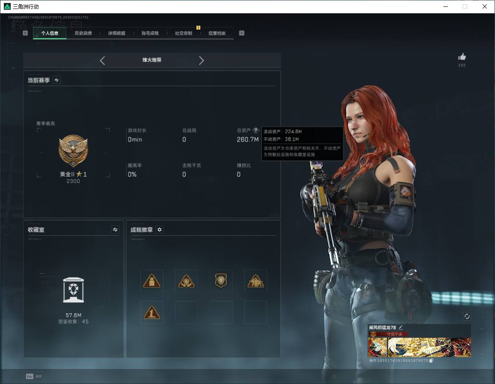495x384 pixels.
Task: Click the 260.7M total assets value
Action: pyautogui.click(x=248, y=139)
